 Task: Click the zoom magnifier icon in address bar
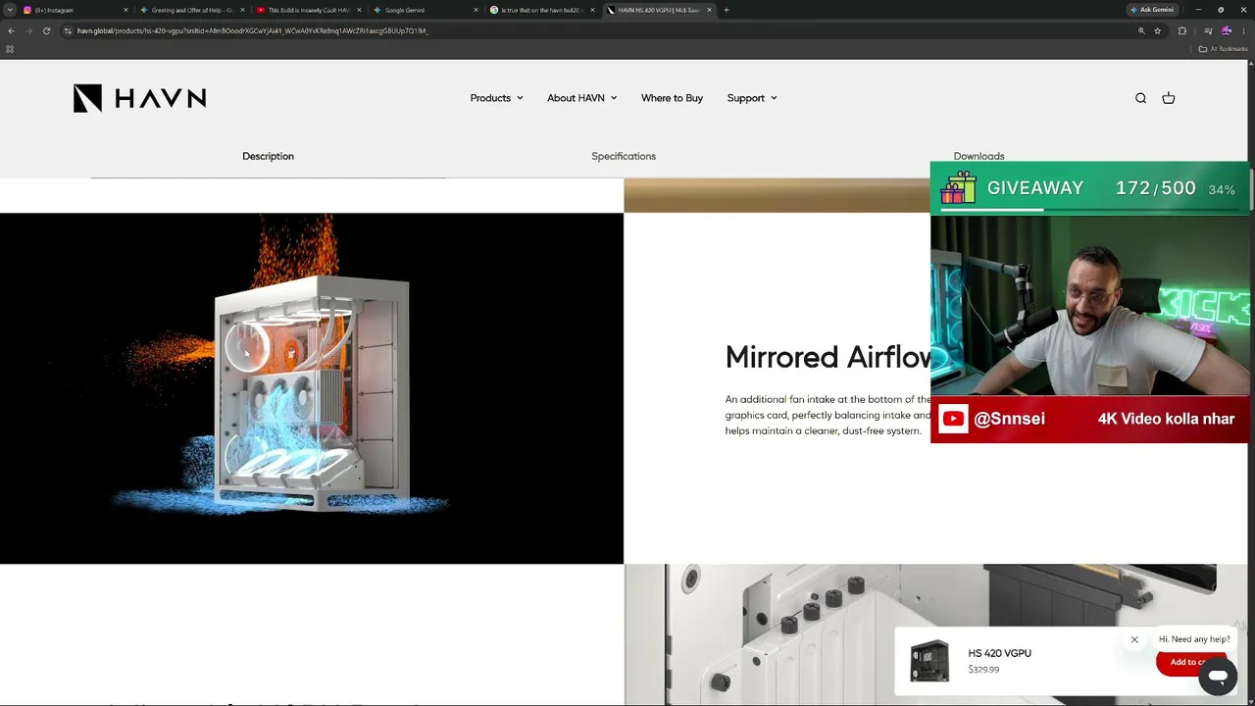pyautogui.click(x=1141, y=30)
